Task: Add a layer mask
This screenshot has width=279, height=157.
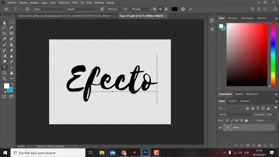Action: coord(248,145)
